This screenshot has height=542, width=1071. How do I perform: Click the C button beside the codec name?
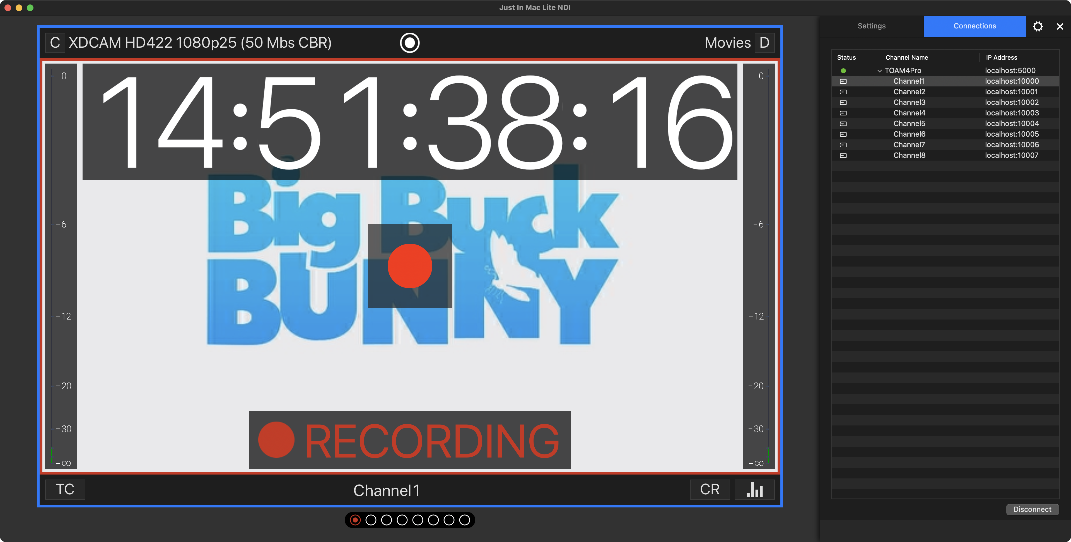(x=55, y=43)
